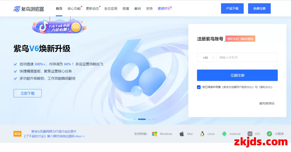The image size is (291, 152).
Task: Open the 隐私协议 link
Action: [x=266, y=87]
